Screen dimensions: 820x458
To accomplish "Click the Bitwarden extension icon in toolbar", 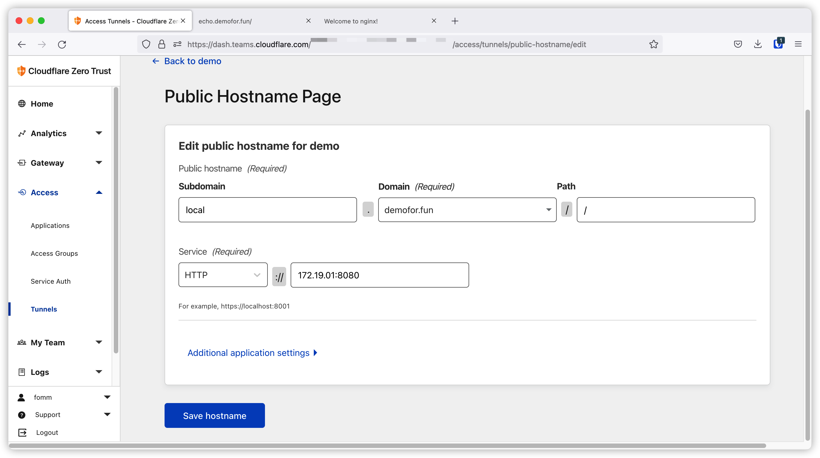I will 778,44.
